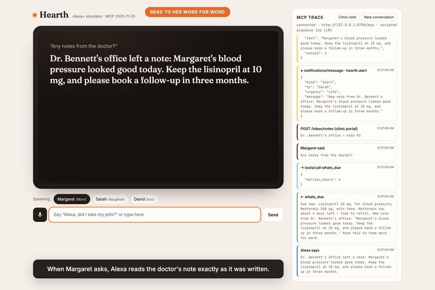435x290 pixels.
Task: Start a New conversation
Action: pos(379,17)
